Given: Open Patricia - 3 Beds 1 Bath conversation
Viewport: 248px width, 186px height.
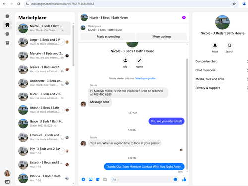Looking at the screenshot, I should click(44, 178).
